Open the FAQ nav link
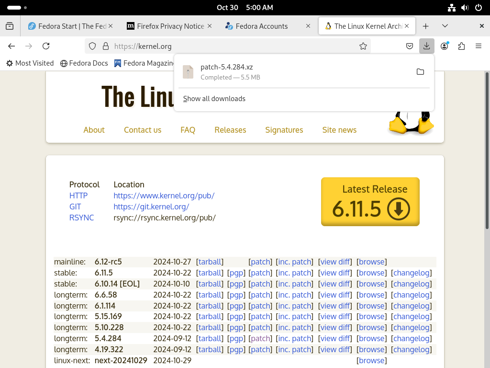490x368 pixels. [188, 130]
